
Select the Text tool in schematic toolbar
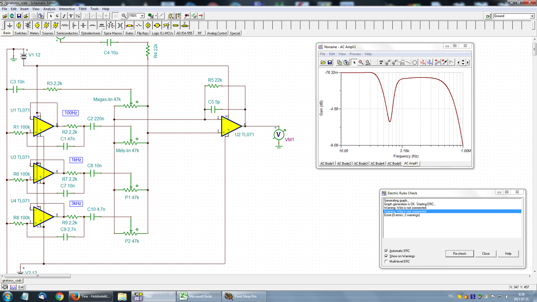tap(71, 16)
